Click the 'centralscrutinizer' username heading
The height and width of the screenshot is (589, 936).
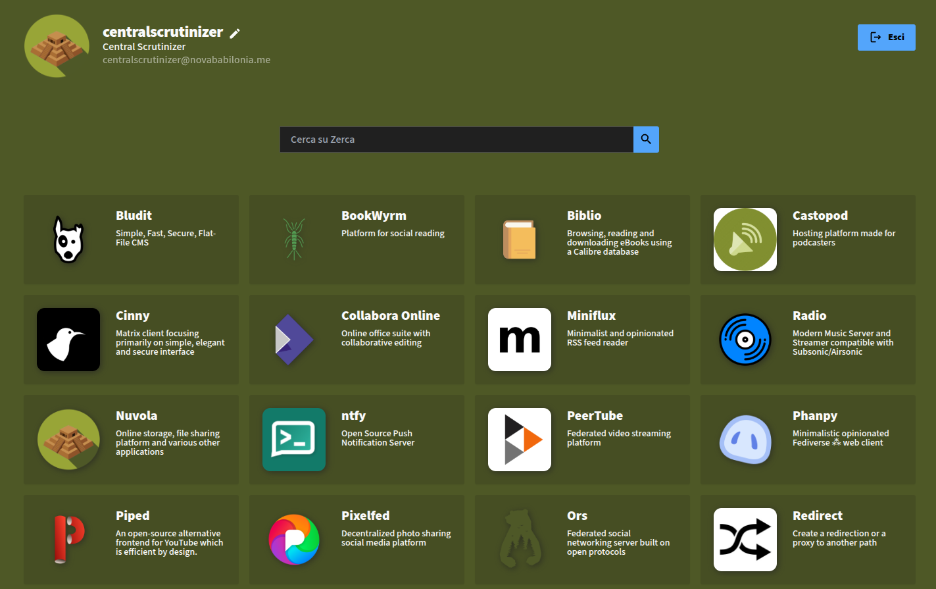(x=162, y=32)
